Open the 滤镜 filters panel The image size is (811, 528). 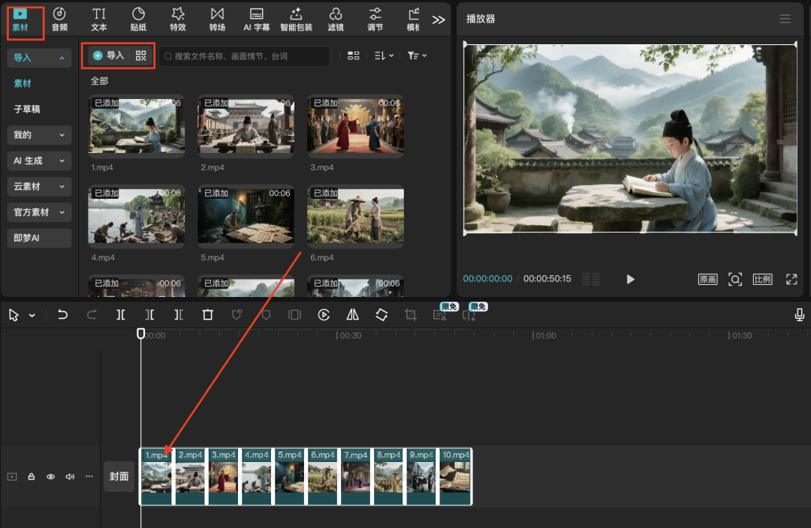(336, 19)
